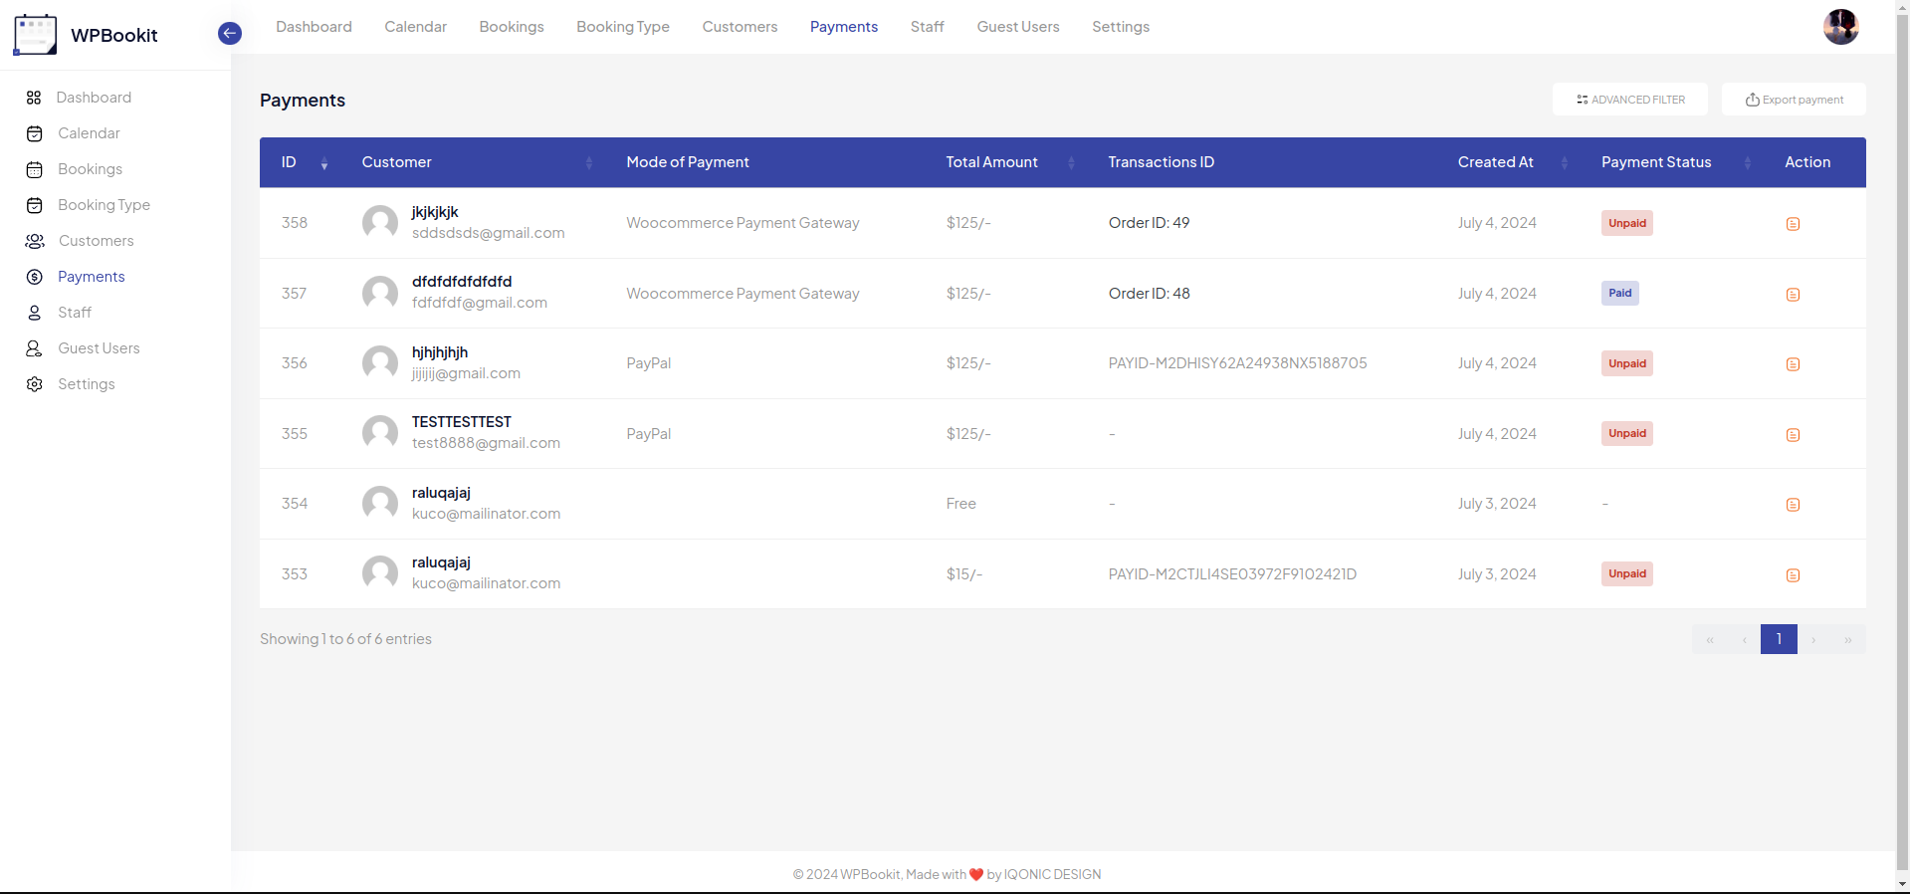The height and width of the screenshot is (894, 1910).
Task: Collapse the sidebar with the arrow button
Action: tap(230, 34)
